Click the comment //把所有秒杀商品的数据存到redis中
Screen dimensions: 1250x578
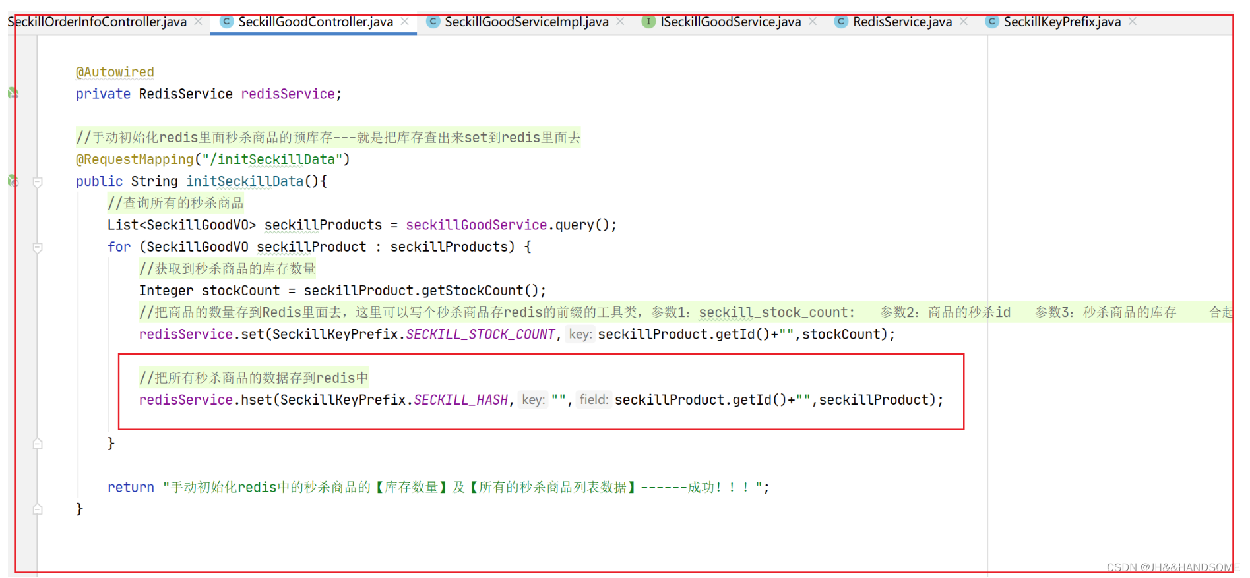pos(253,378)
